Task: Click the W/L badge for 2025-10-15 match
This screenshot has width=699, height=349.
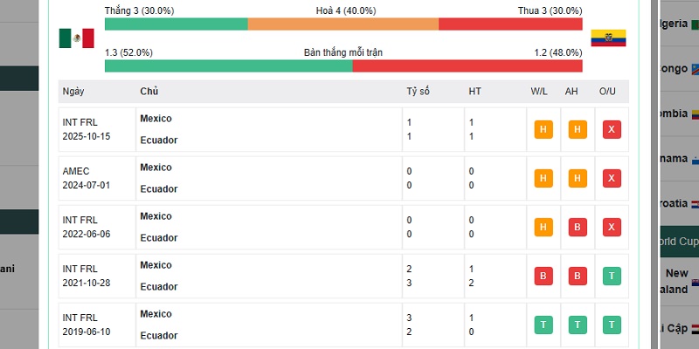Action: point(543,129)
